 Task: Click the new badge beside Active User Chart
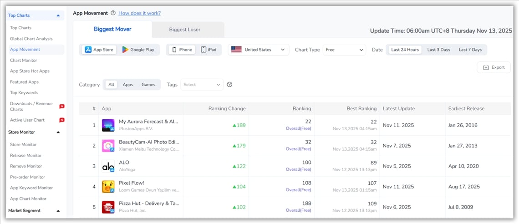pyautogui.click(x=62, y=120)
